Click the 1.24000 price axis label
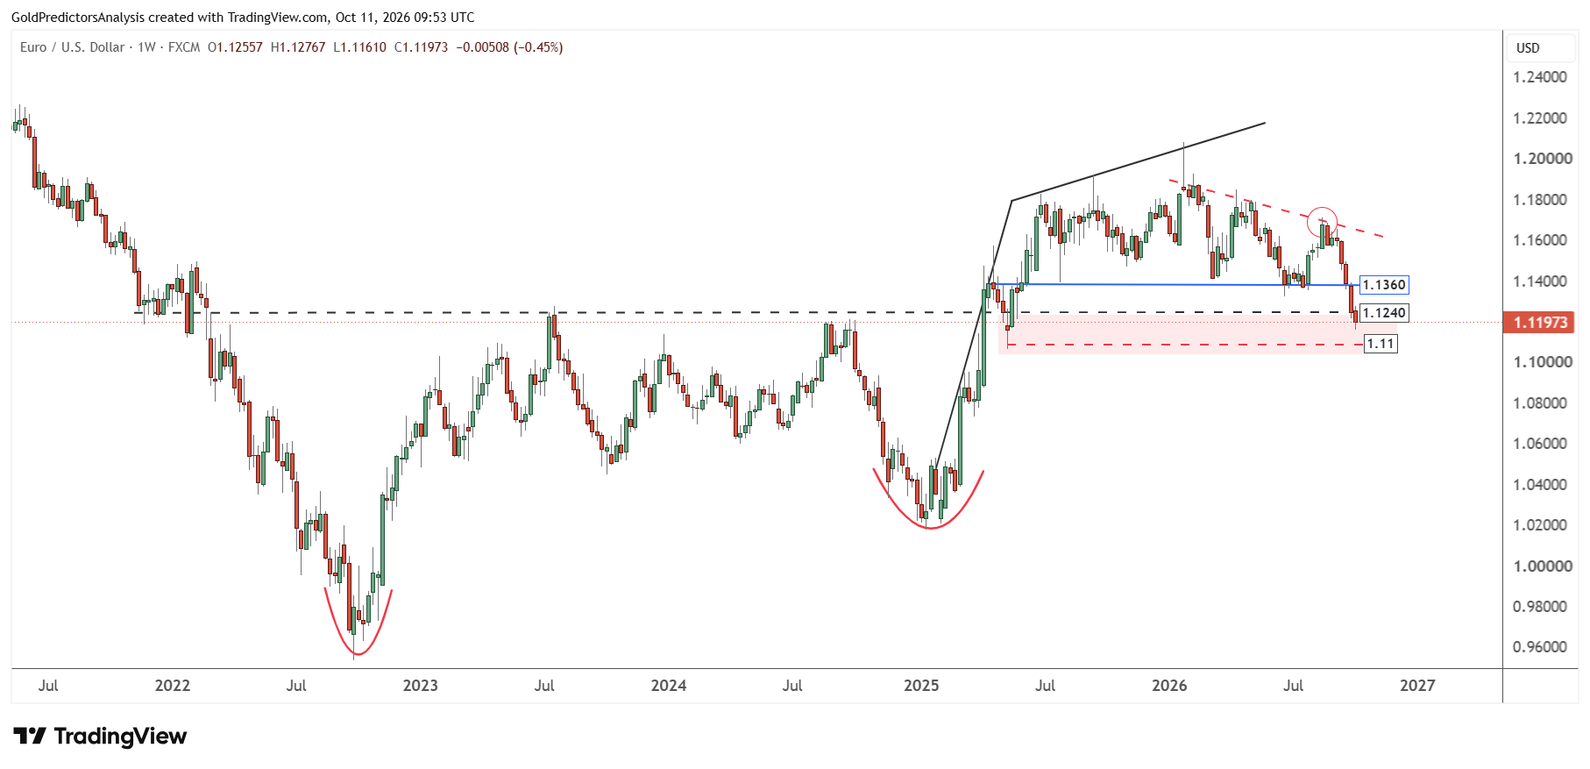 pos(1540,77)
